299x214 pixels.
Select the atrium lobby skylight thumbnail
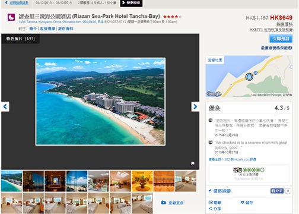point(120,181)
